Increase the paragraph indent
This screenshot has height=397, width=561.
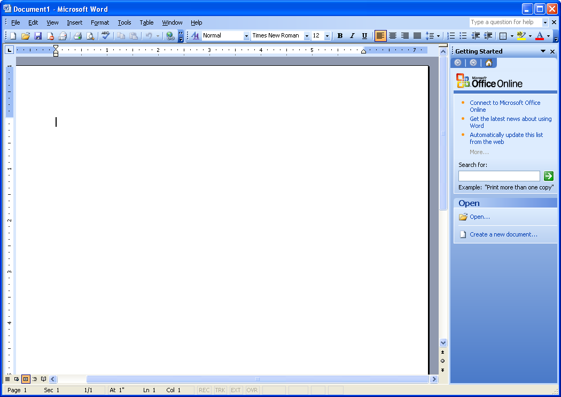[488, 36]
